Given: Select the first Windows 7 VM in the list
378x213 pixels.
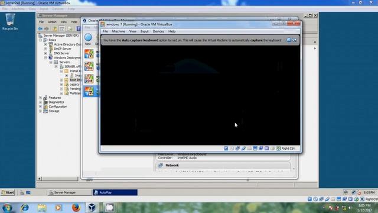Looking at the screenshot, I should click(89, 54).
